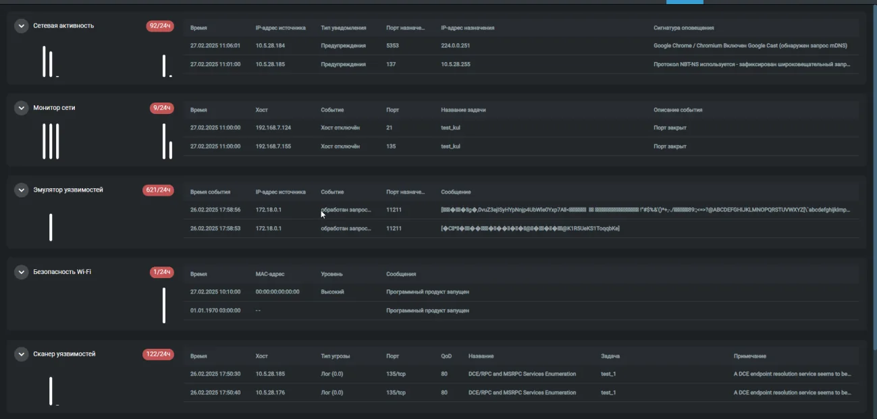This screenshot has width=877, height=419.
Task: Collapse the Эмулятор уязвимостей panel chevron
Action: point(22,190)
